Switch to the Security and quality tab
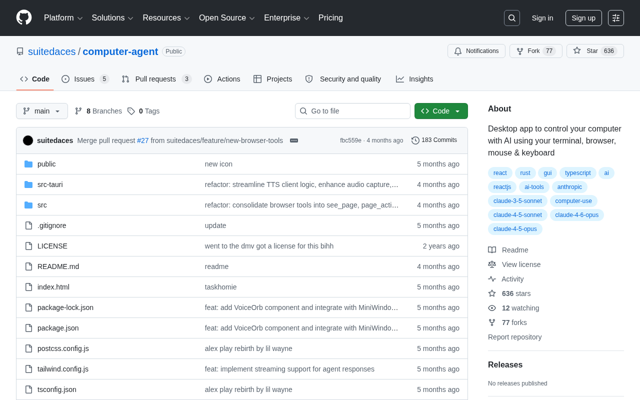The height and width of the screenshot is (400, 640). click(x=343, y=79)
